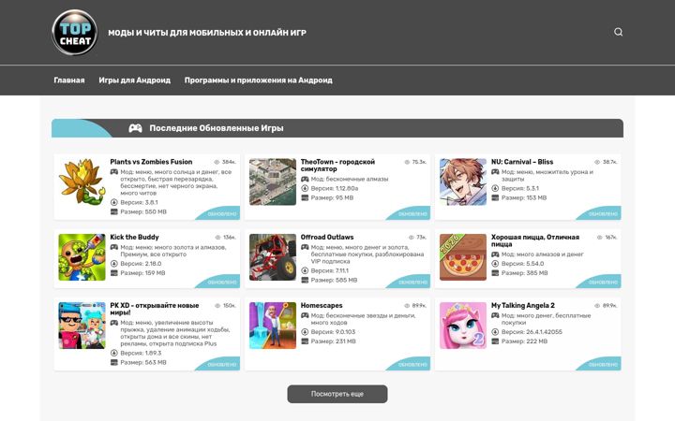Click eye views icon on Homescapes card

coord(407,305)
